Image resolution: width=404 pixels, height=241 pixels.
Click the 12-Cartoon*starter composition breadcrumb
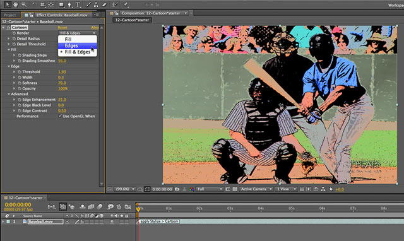tap(132, 20)
